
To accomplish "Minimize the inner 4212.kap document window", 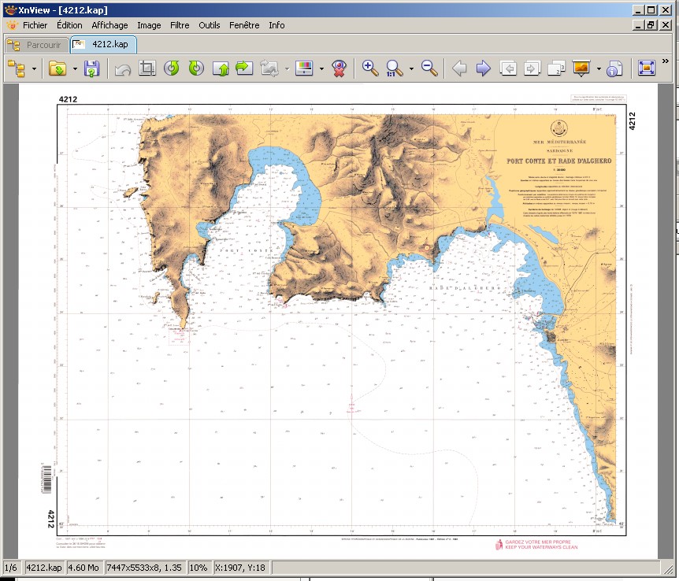I will 638,25.
